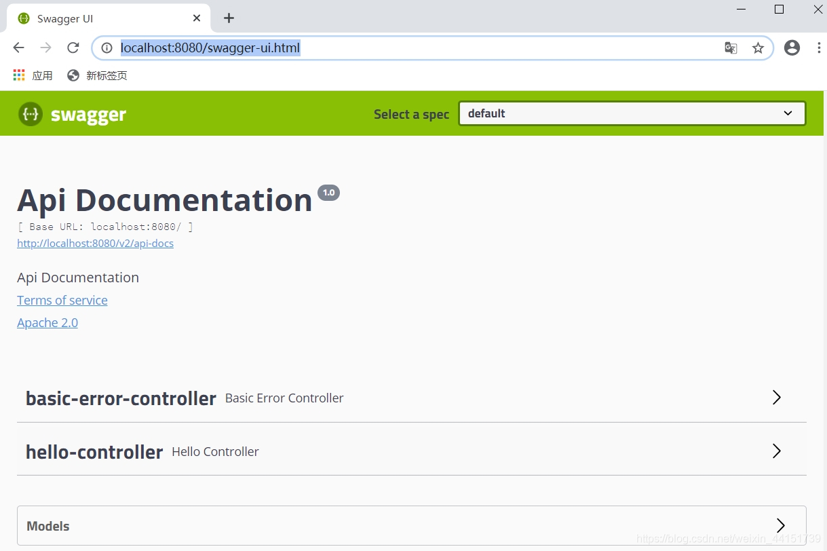This screenshot has height=551, width=827.
Task: Click the 1.0 version badge
Action: click(x=328, y=193)
